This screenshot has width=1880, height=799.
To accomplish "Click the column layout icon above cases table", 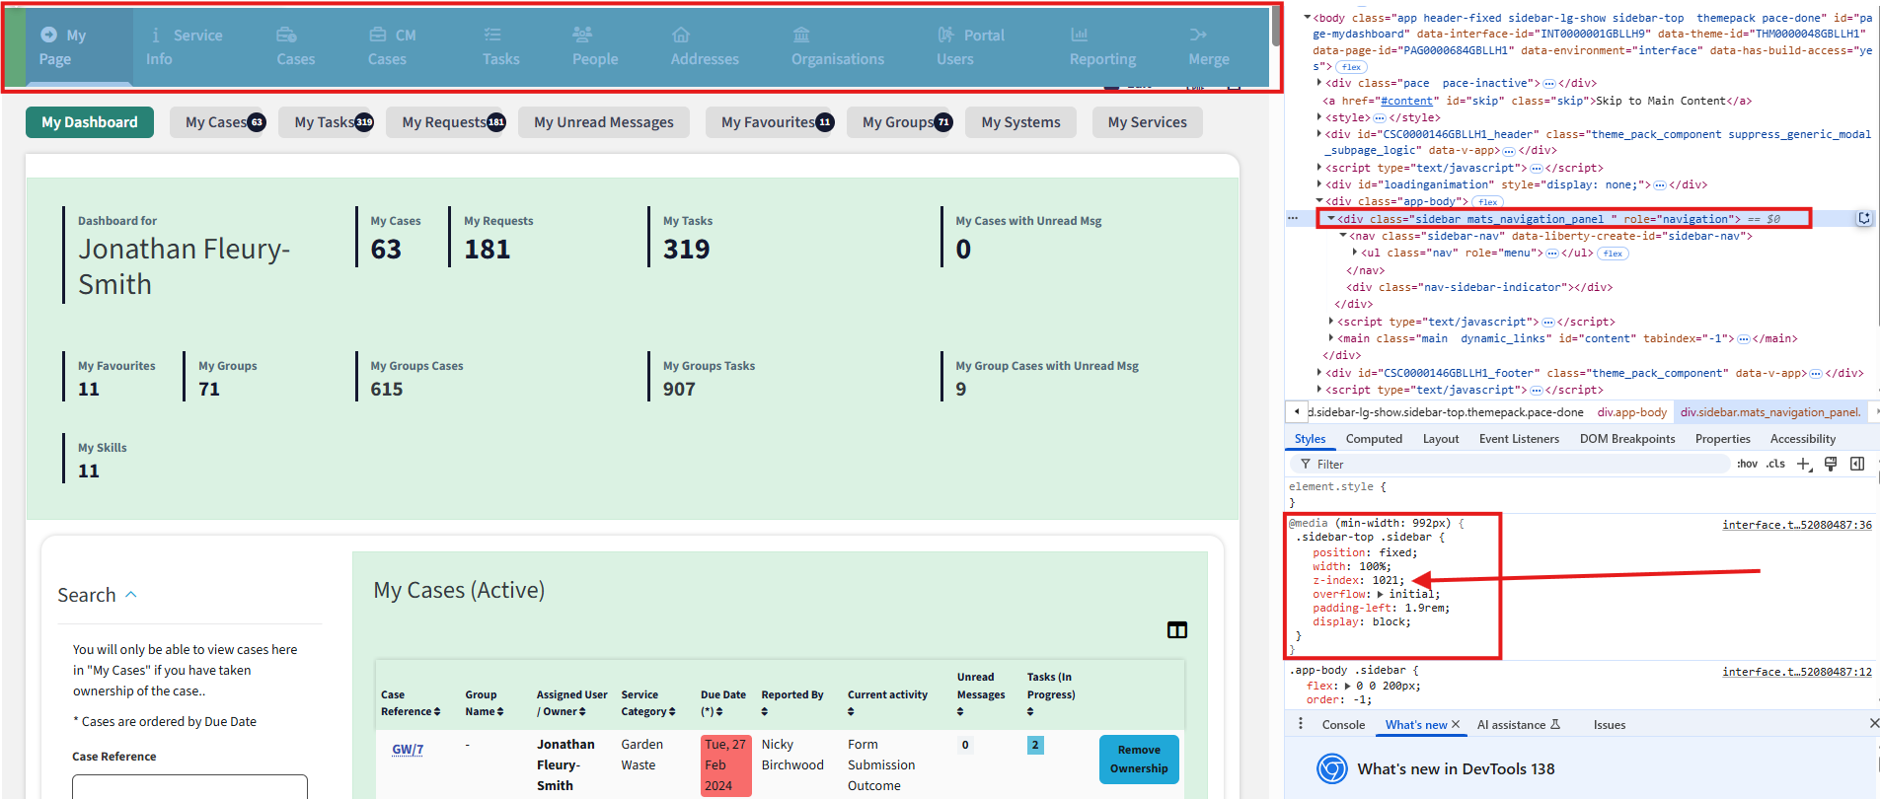I will coord(1177,630).
